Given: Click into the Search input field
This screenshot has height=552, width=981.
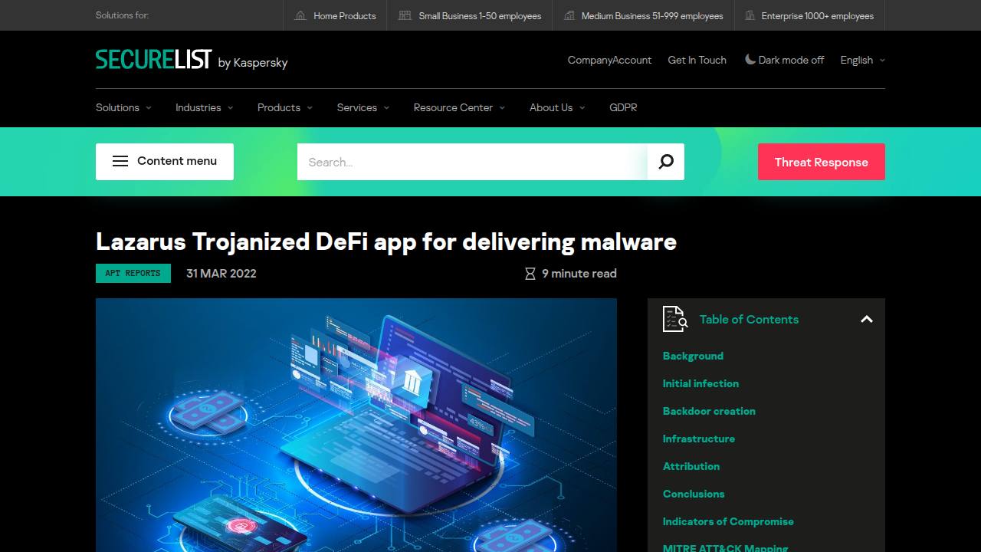Looking at the screenshot, I should [x=472, y=162].
